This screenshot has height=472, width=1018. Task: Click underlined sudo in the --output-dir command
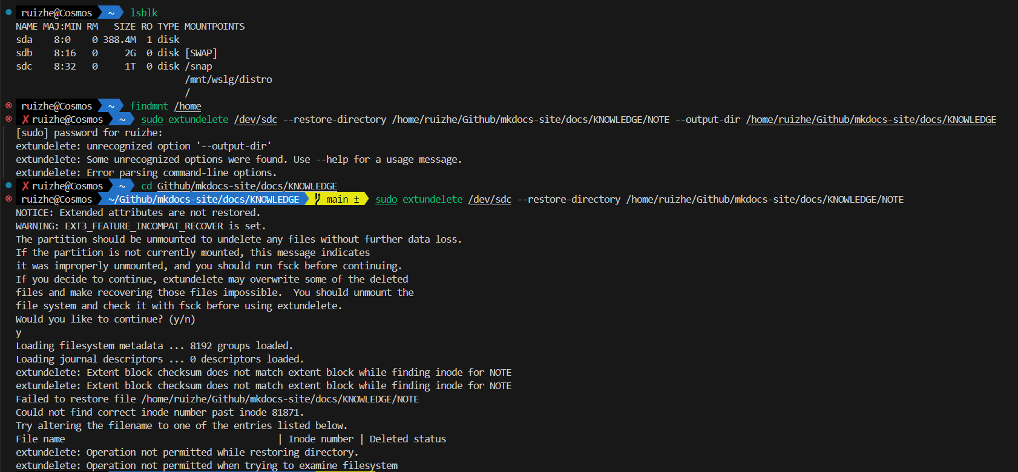(152, 119)
